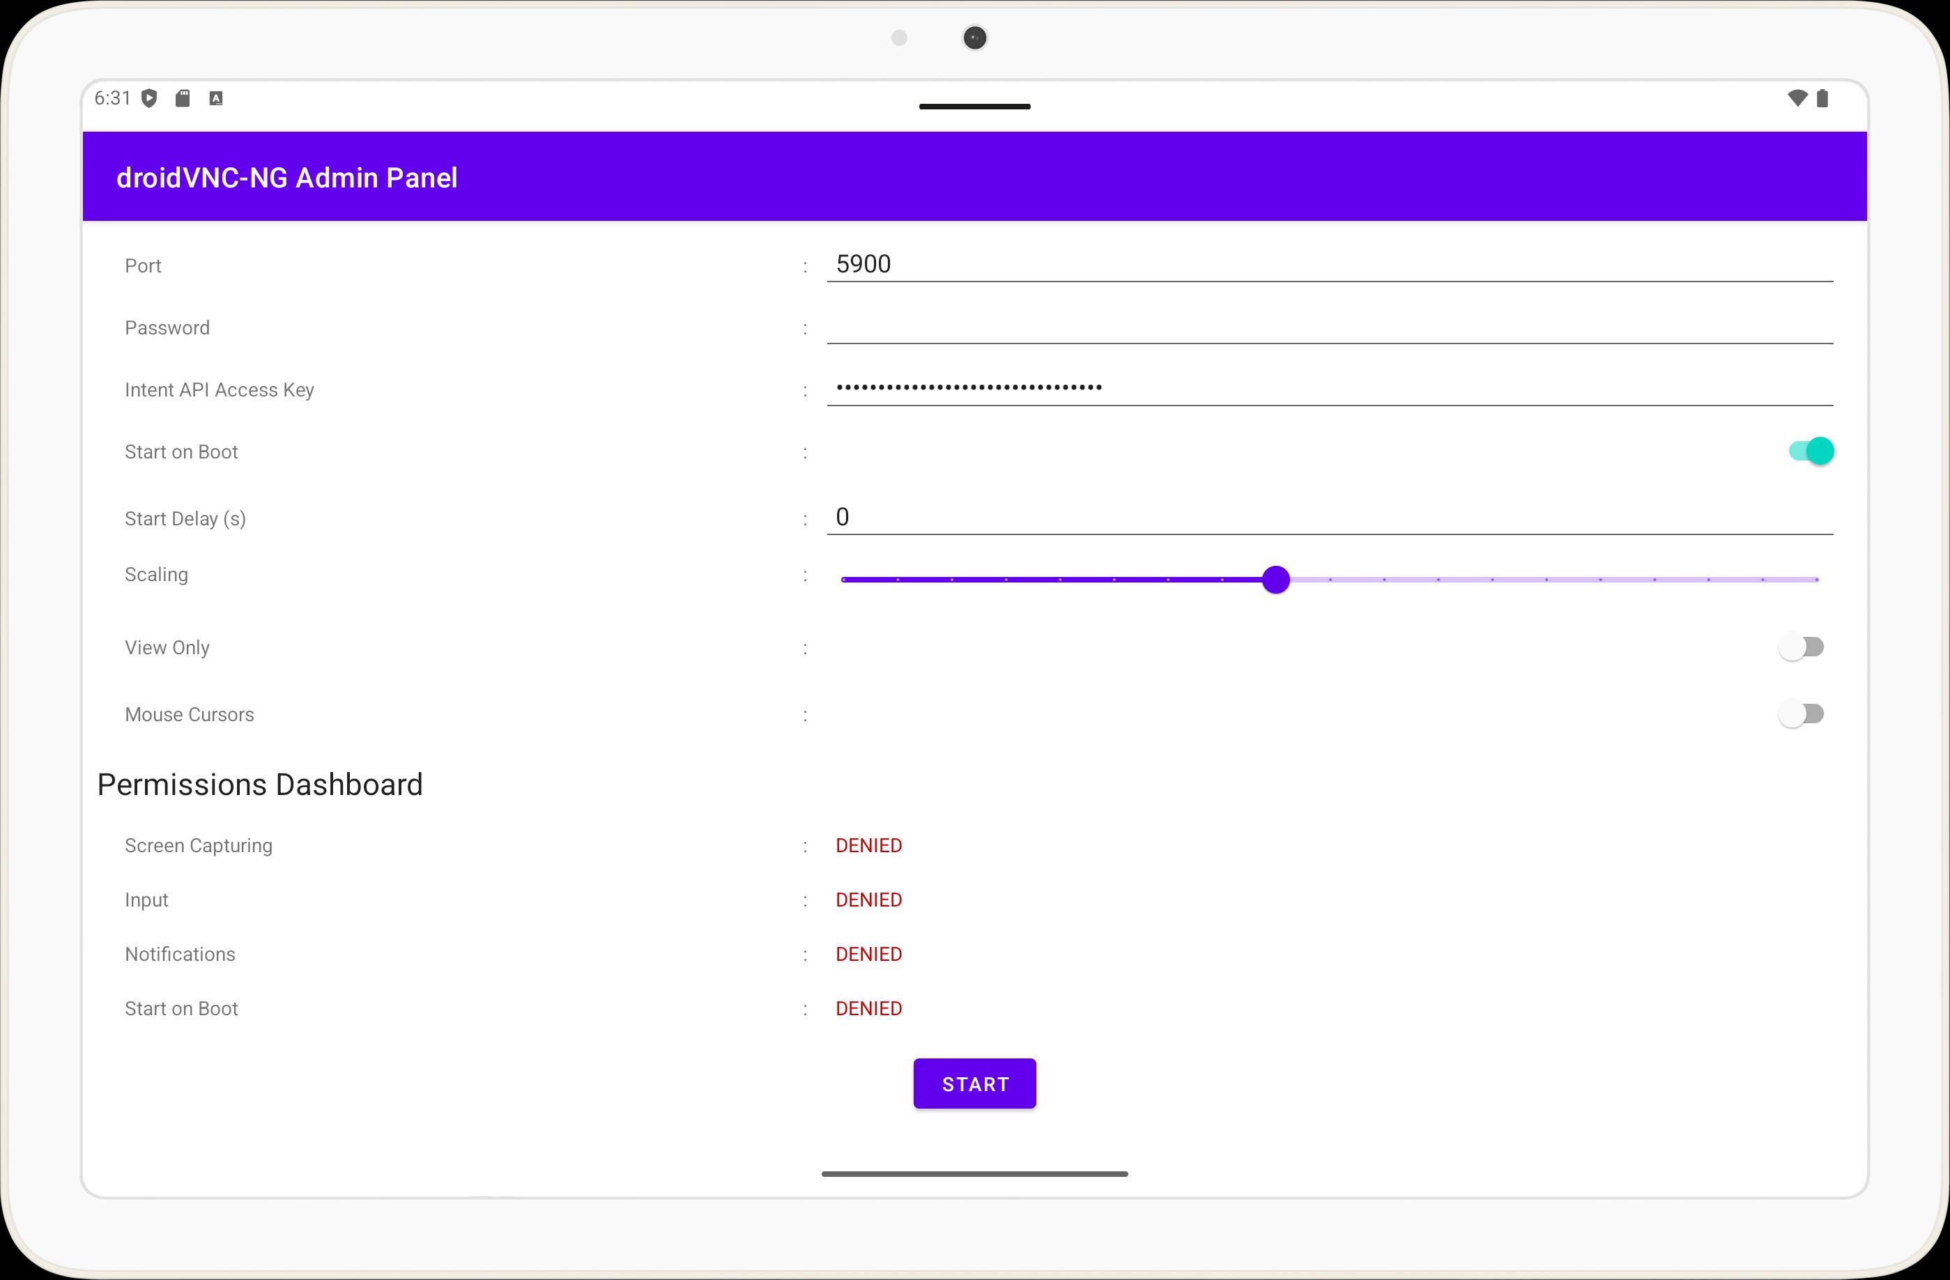
Task: Tap the battery status icon
Action: click(1822, 98)
